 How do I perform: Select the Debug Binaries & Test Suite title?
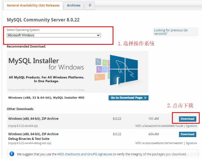tap(29, 139)
